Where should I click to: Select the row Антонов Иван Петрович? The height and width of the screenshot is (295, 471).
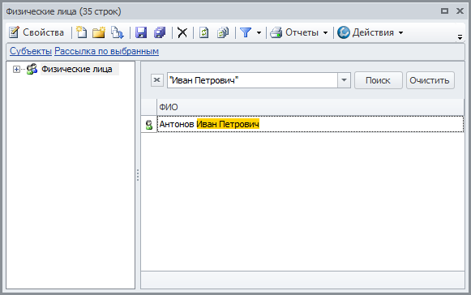pos(310,124)
